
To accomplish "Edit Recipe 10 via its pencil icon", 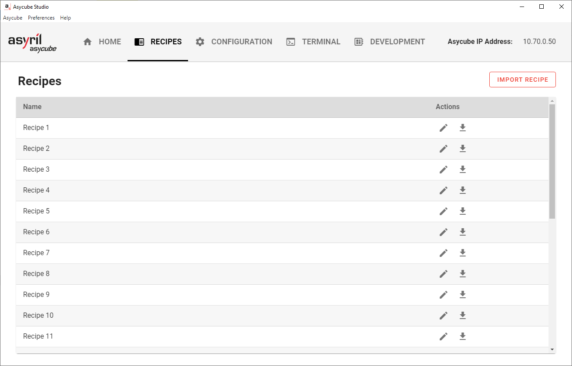I will [x=444, y=316].
